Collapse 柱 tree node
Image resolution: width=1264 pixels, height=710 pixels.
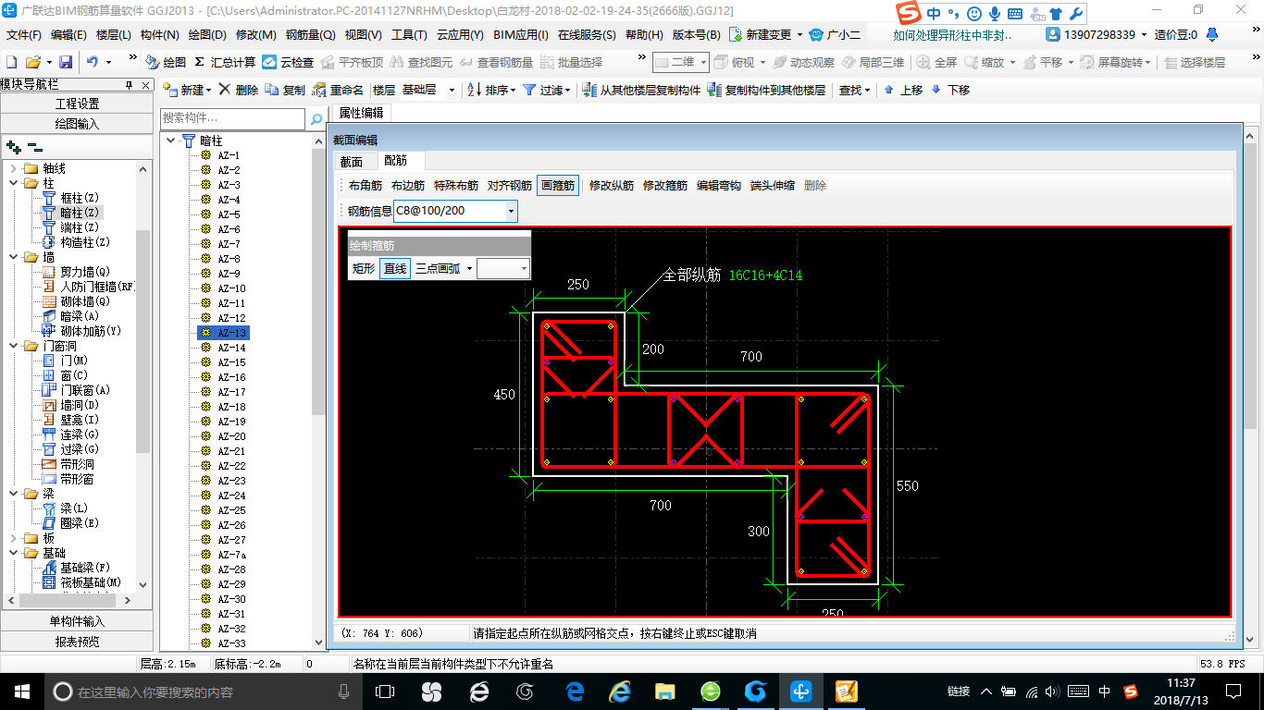click(14, 183)
